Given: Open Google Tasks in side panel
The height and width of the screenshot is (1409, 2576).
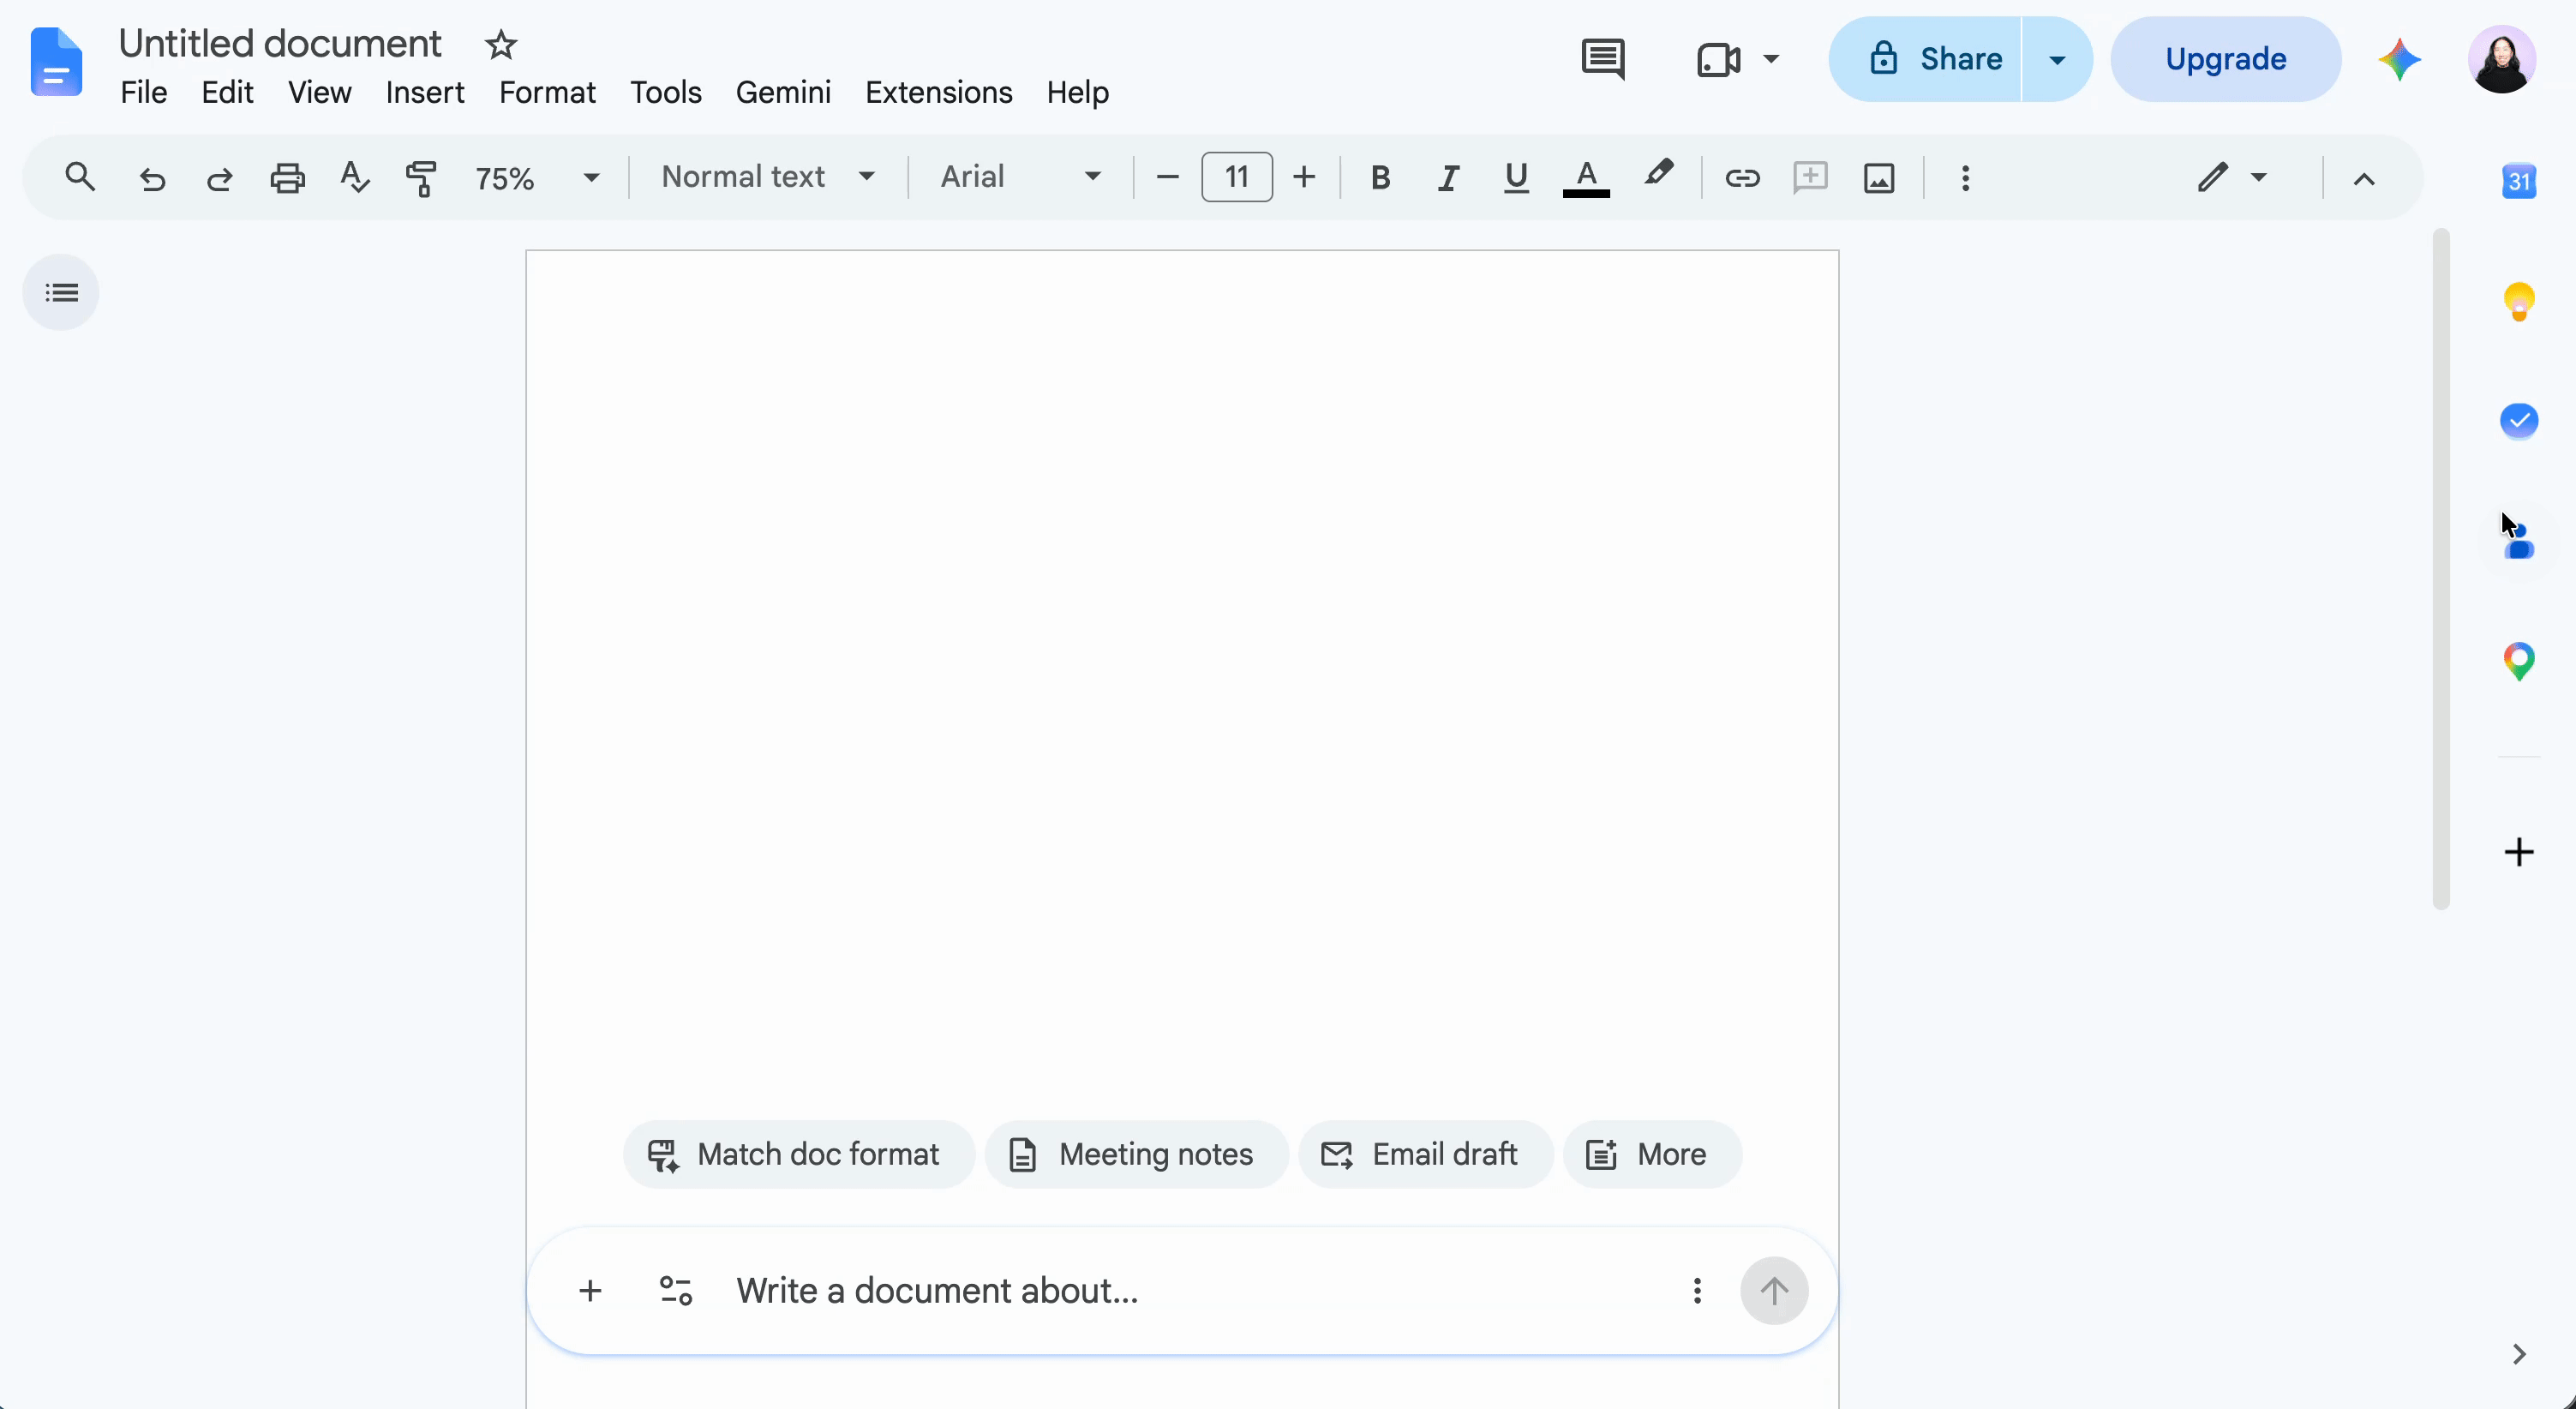Looking at the screenshot, I should click(x=2519, y=420).
